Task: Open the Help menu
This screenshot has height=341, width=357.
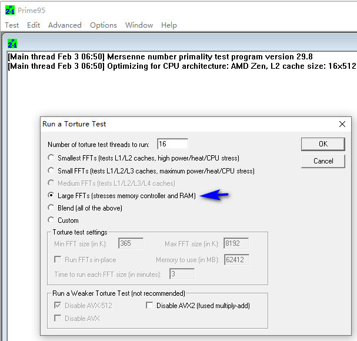Action: (x=169, y=25)
